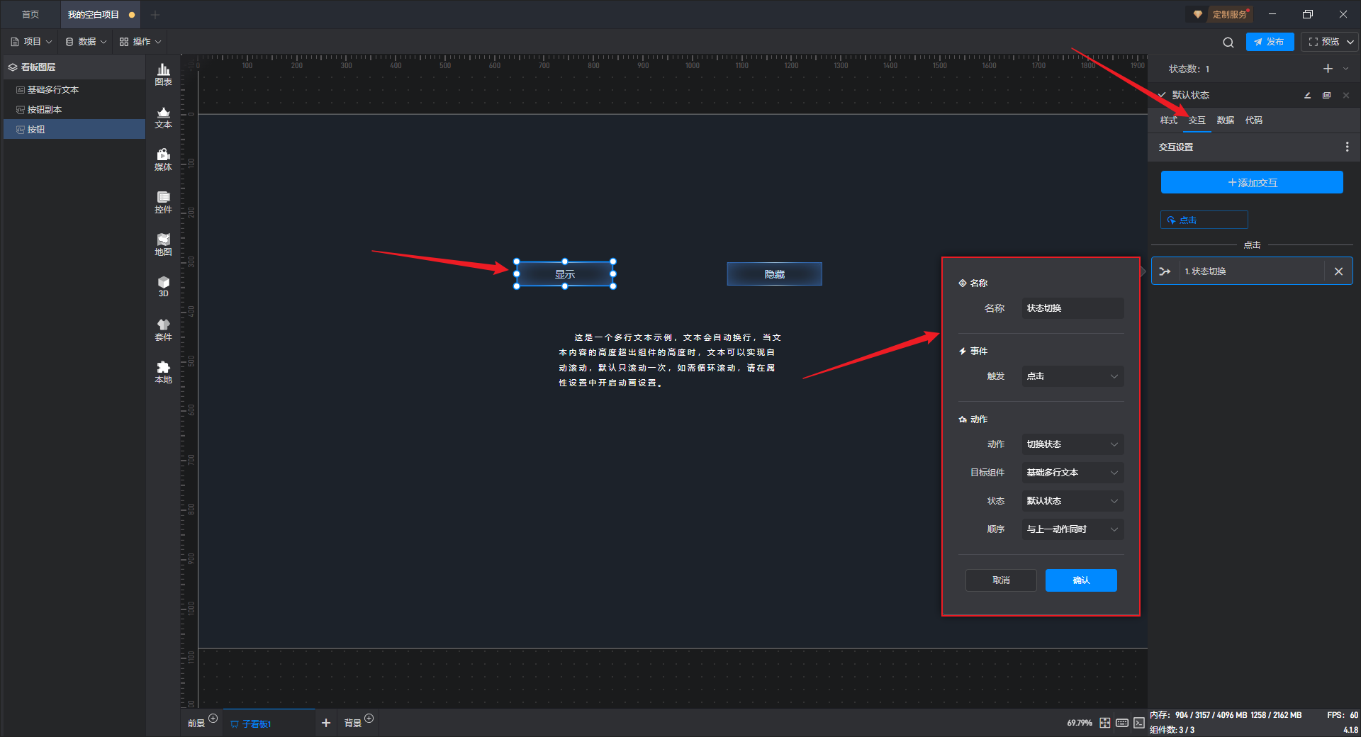Click 取消 to cancel the interaction dialog
The image size is (1361, 737).
[1001, 580]
